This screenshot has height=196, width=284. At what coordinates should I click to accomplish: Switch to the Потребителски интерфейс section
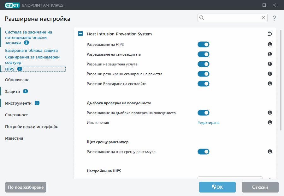click(31, 126)
